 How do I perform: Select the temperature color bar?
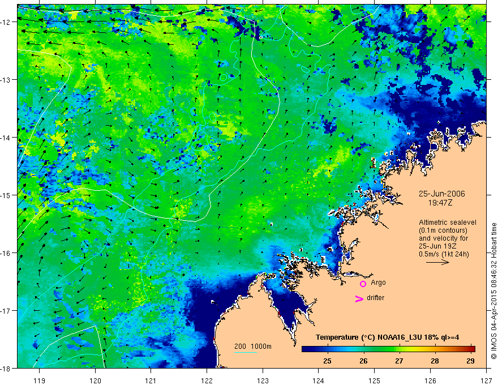(388, 349)
